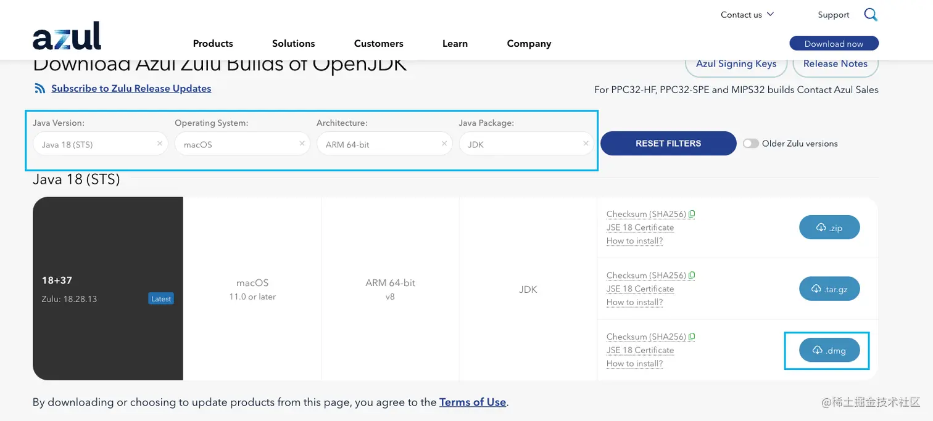Screen dimensions: 933x421
Task: Open Checksum (SHA256) link in .dmg row
Action: [x=646, y=337]
